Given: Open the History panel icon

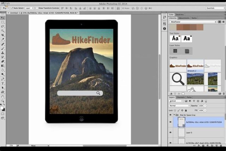Looking at the screenshot, I should pyautogui.click(x=165, y=17).
